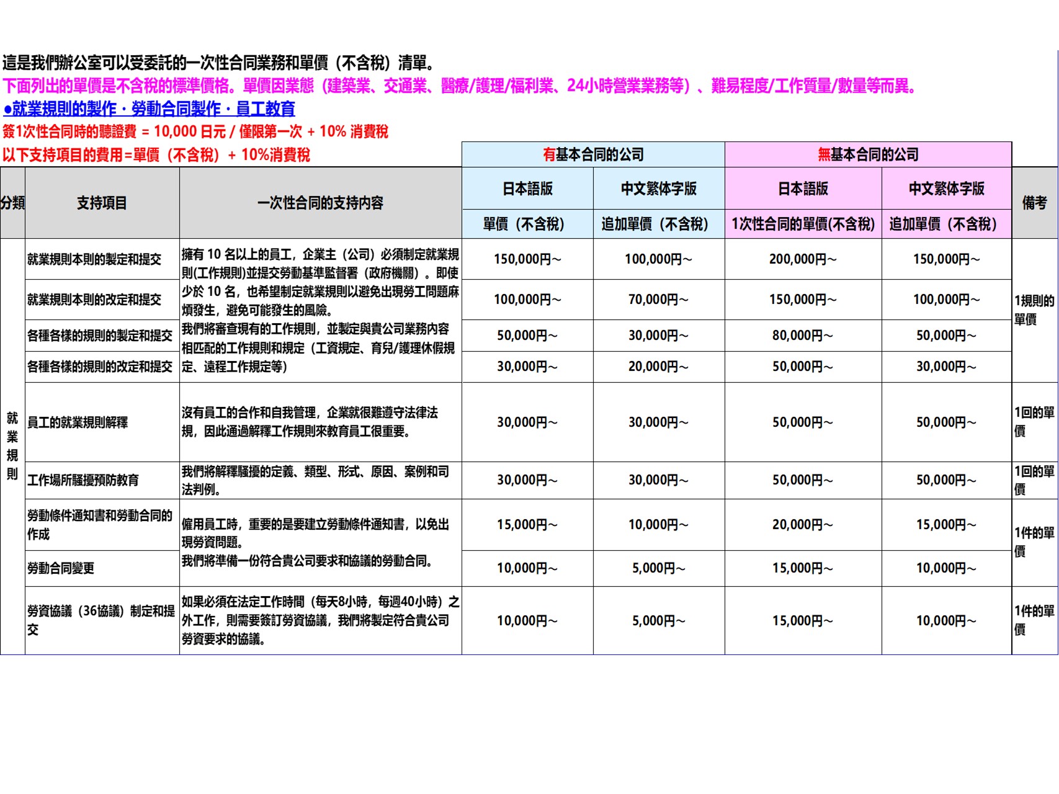Click the 員工的就業規則解釋 row label
The image size is (1059, 794).
(78, 422)
